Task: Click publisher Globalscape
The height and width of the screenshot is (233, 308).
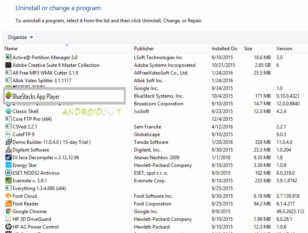Action: pos(147,134)
